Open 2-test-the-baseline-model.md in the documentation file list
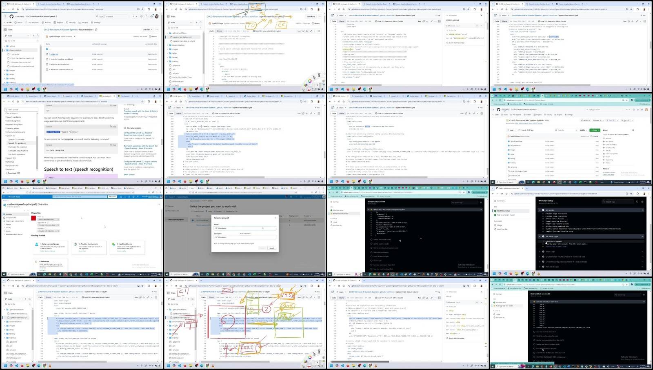Image resolution: width=653 pixels, height=370 pixels. click(x=61, y=59)
